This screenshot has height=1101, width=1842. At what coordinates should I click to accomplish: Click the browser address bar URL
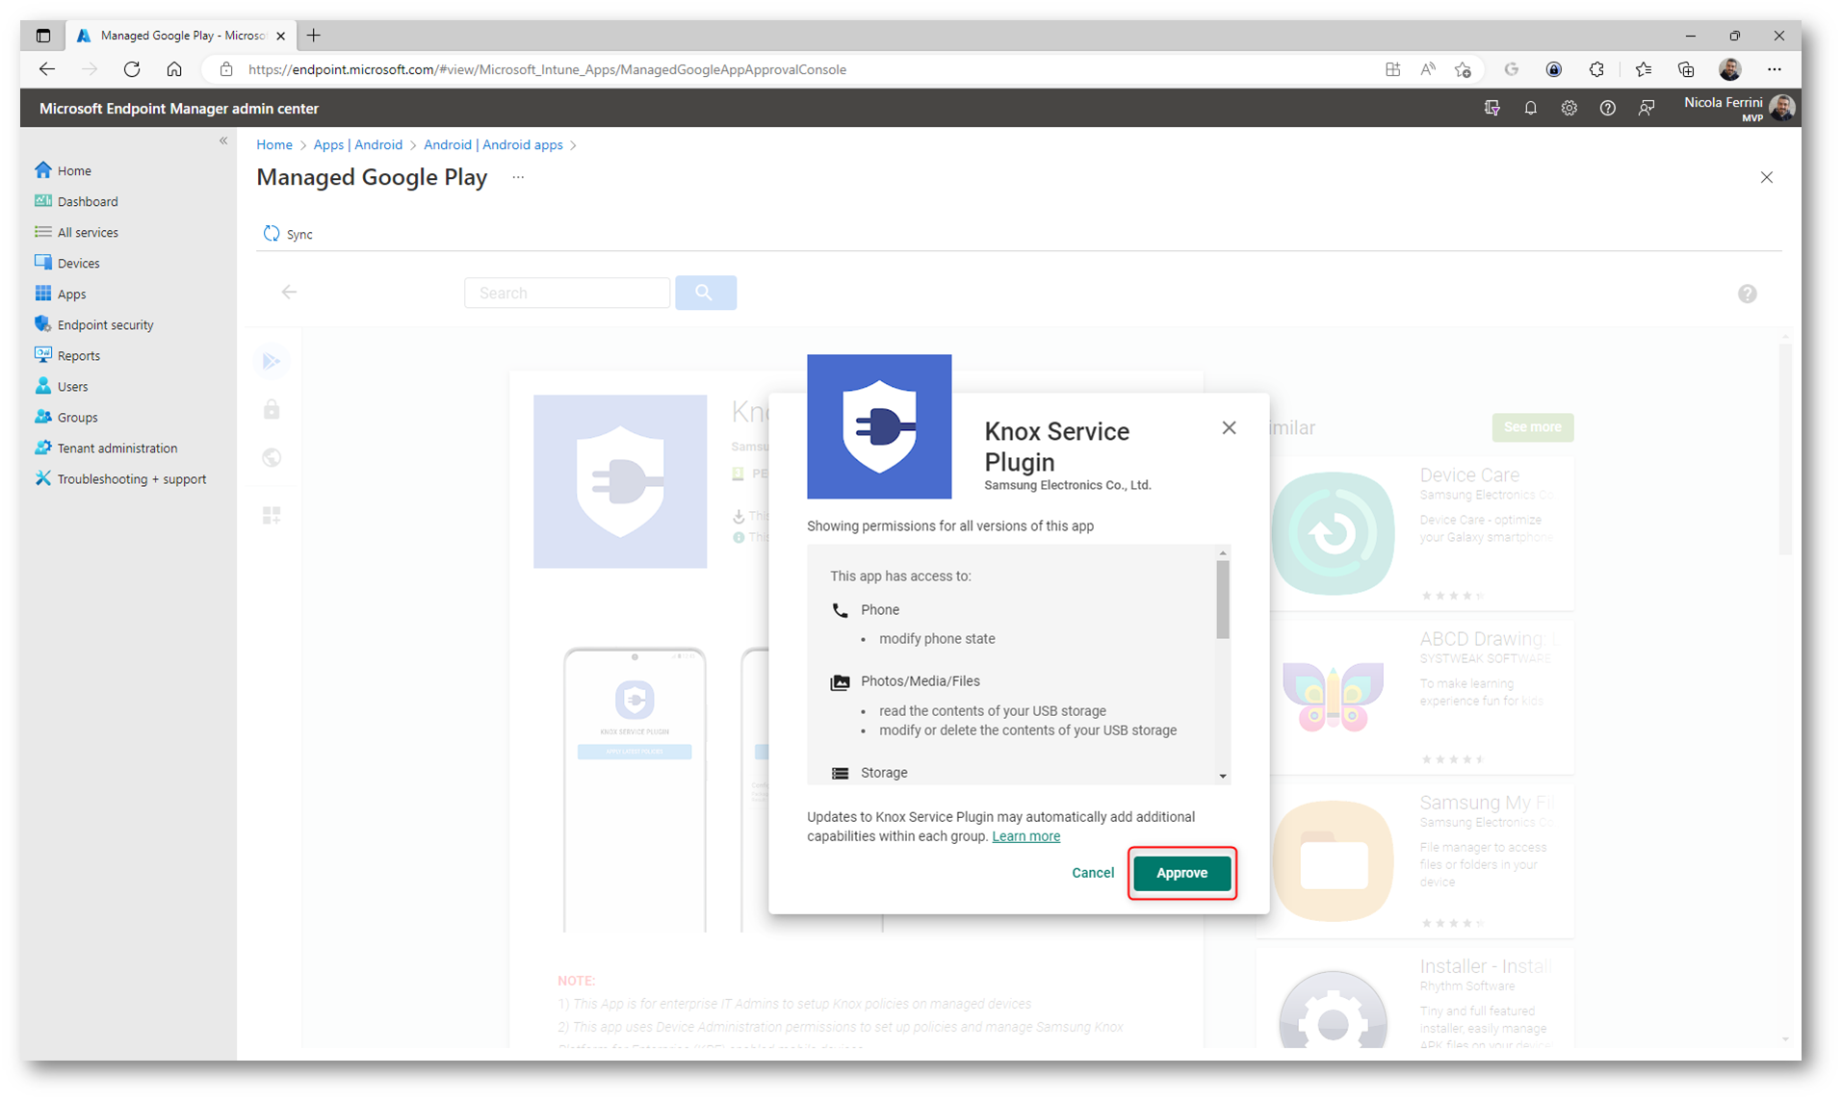click(547, 69)
